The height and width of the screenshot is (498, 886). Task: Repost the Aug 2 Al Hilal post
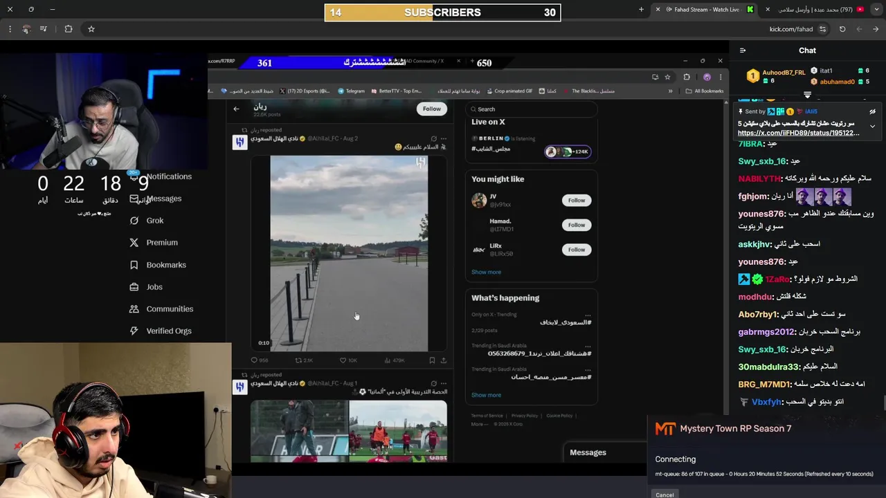(304, 360)
